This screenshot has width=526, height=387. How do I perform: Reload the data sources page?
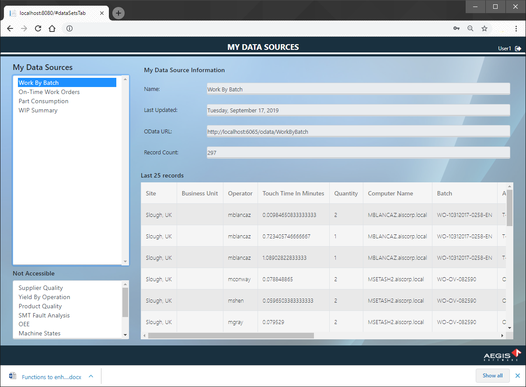[38, 28]
